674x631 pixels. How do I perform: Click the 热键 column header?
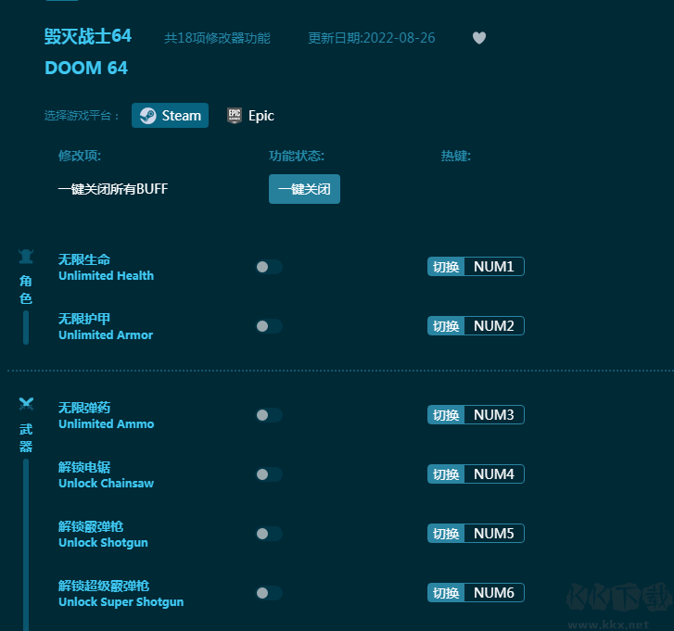coord(456,156)
